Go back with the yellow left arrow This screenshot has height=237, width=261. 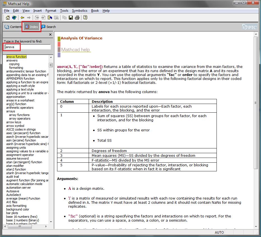pos(22,18)
